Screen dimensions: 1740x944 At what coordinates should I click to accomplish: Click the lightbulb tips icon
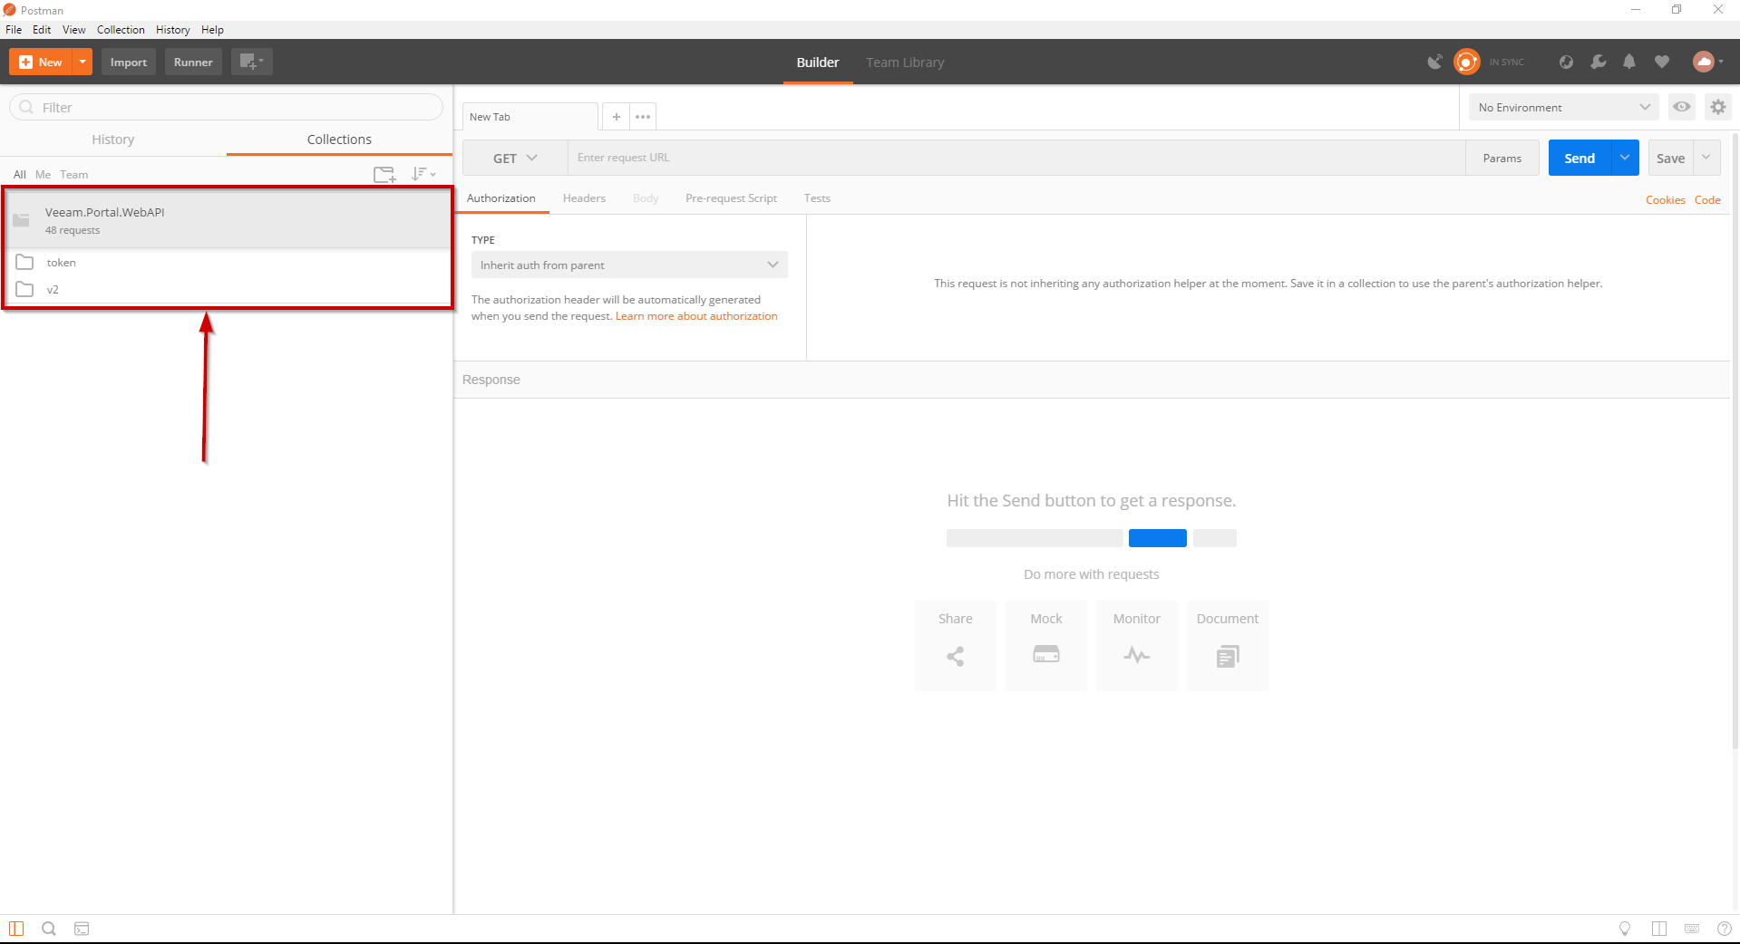[1625, 928]
